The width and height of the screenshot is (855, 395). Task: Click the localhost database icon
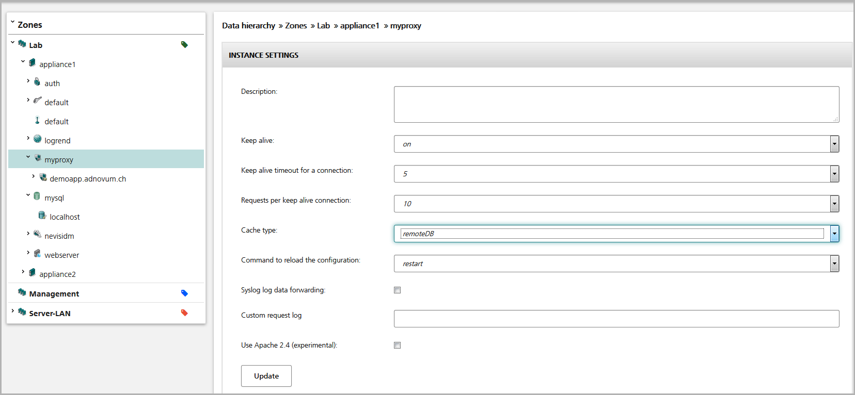pos(42,215)
